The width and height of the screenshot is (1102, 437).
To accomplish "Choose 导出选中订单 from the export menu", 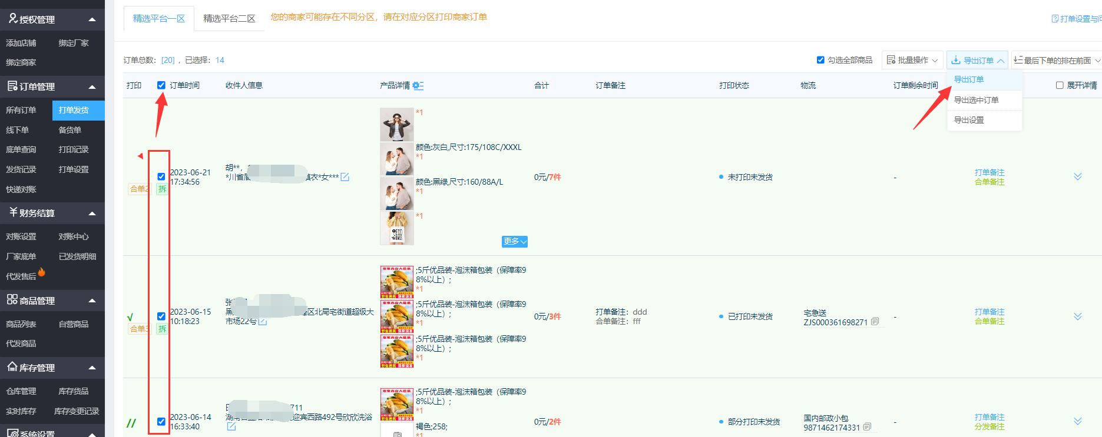I will (x=976, y=100).
